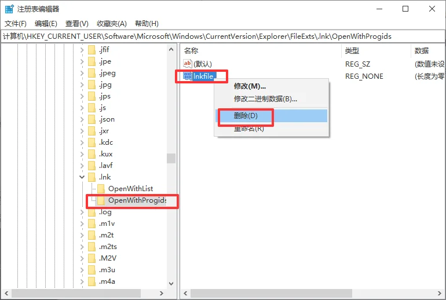Click the tree pane scroll left arrow
446x300 pixels.
point(6,293)
